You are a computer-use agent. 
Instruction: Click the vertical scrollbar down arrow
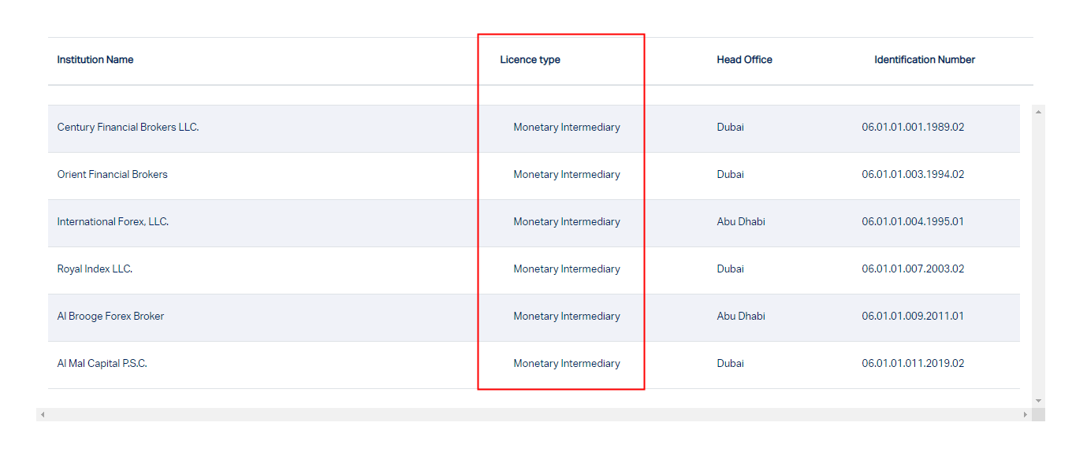click(x=1038, y=401)
